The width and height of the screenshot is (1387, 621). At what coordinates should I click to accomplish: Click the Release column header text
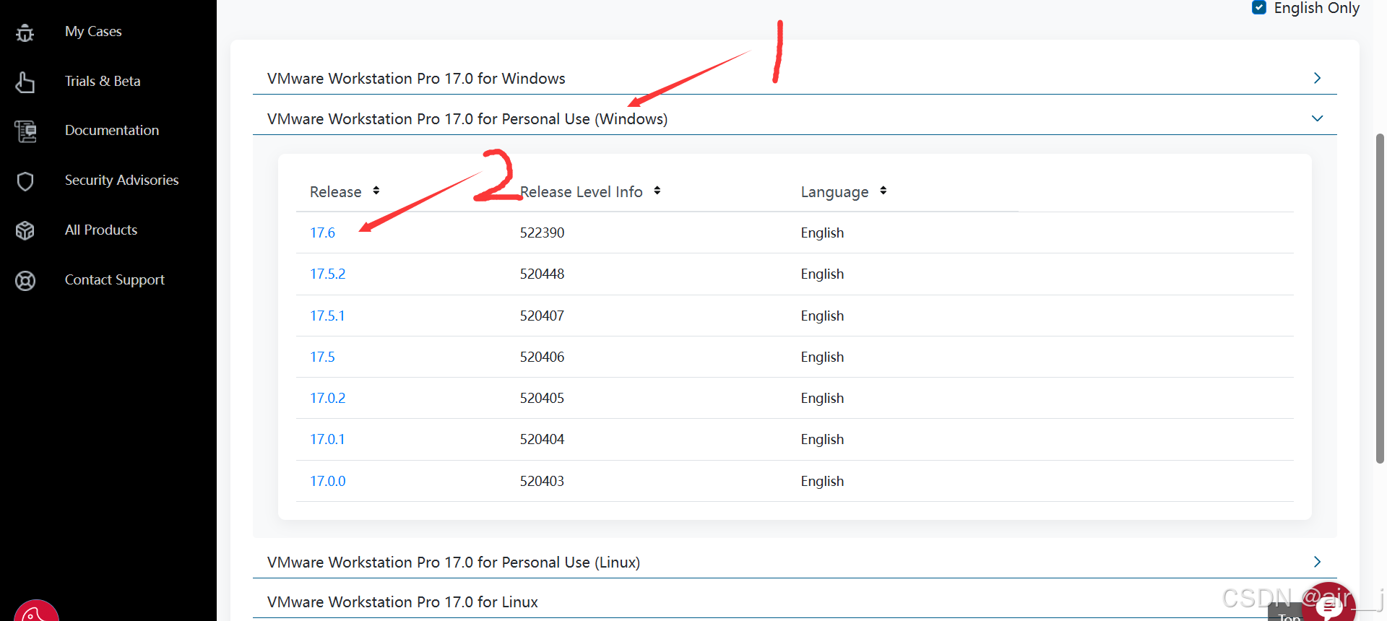click(335, 192)
